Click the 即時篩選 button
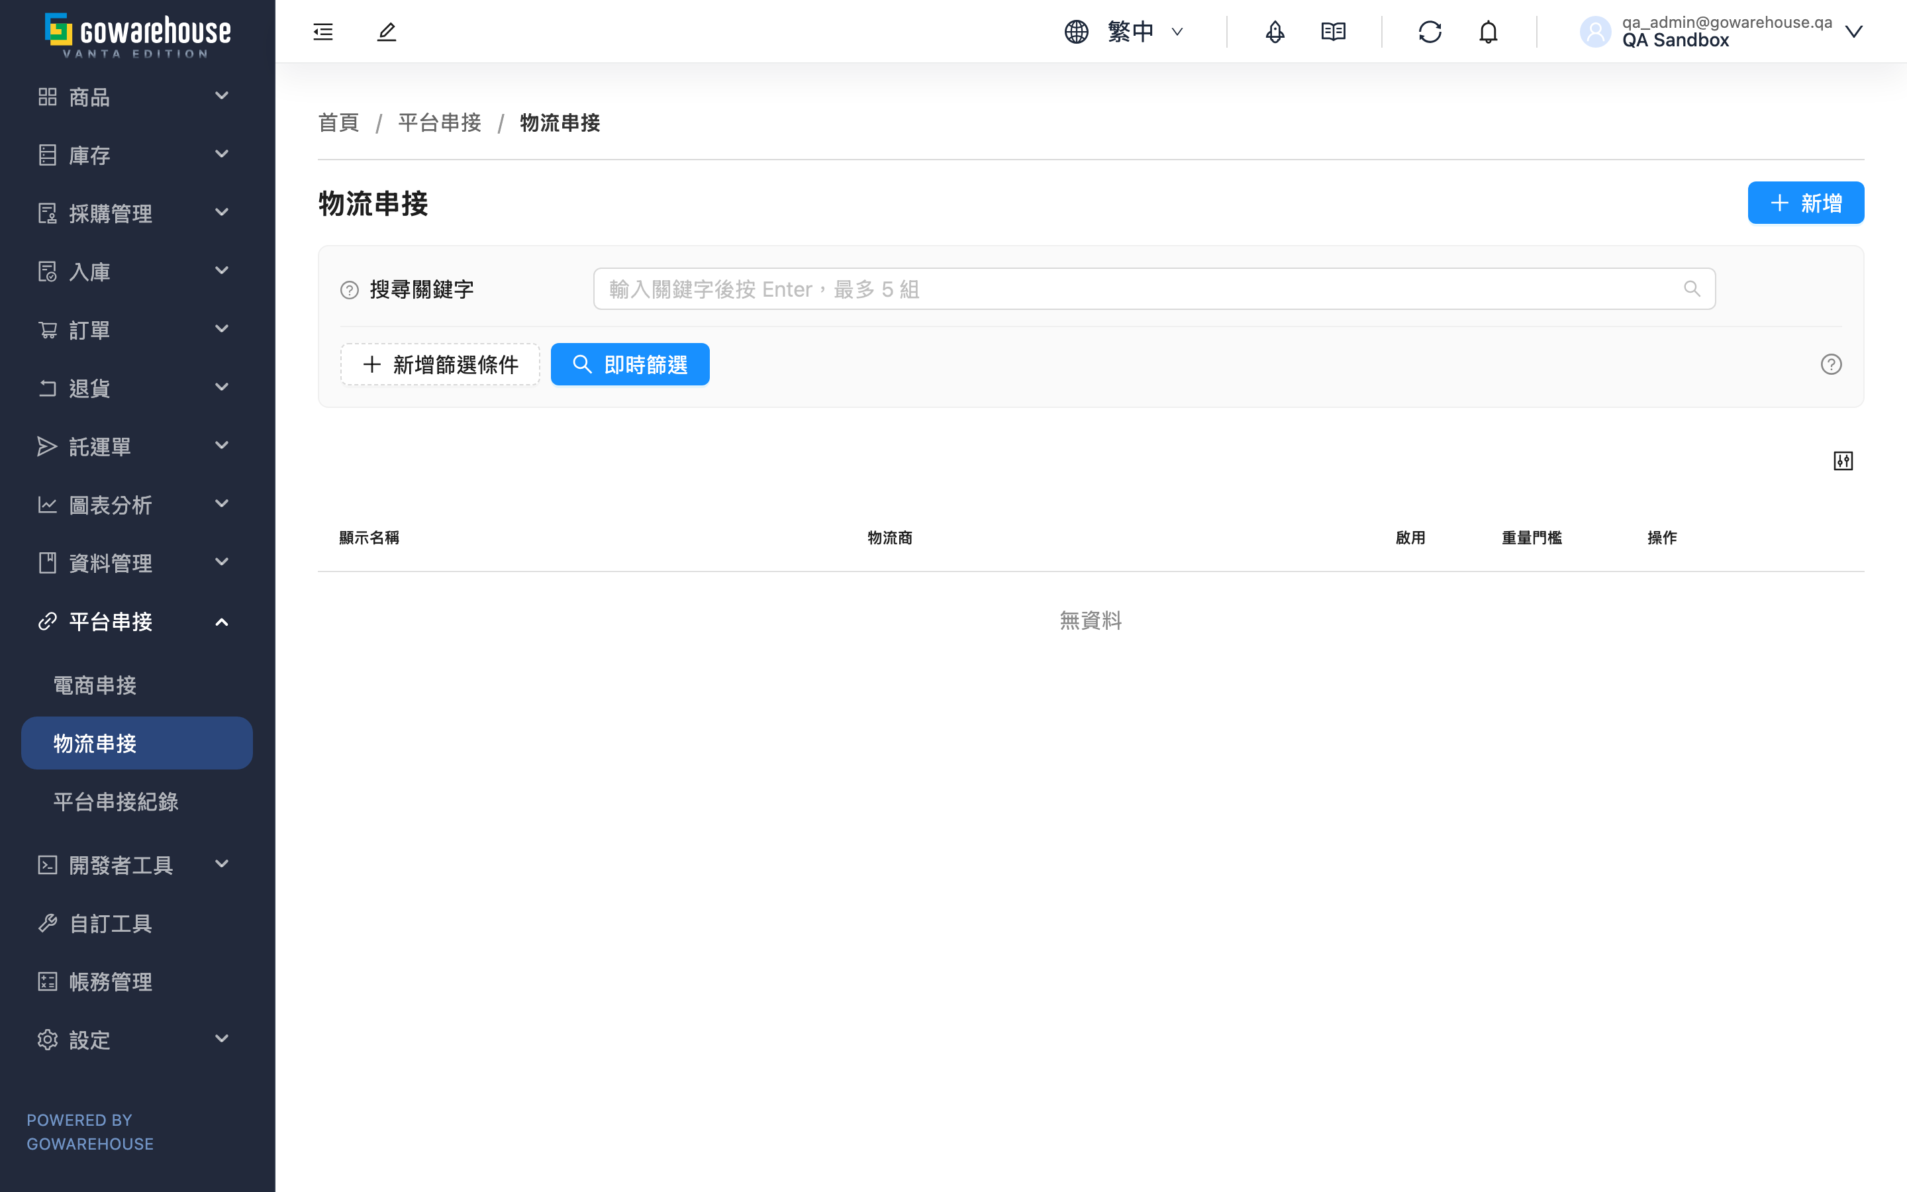Image resolution: width=1907 pixels, height=1192 pixels. point(630,364)
